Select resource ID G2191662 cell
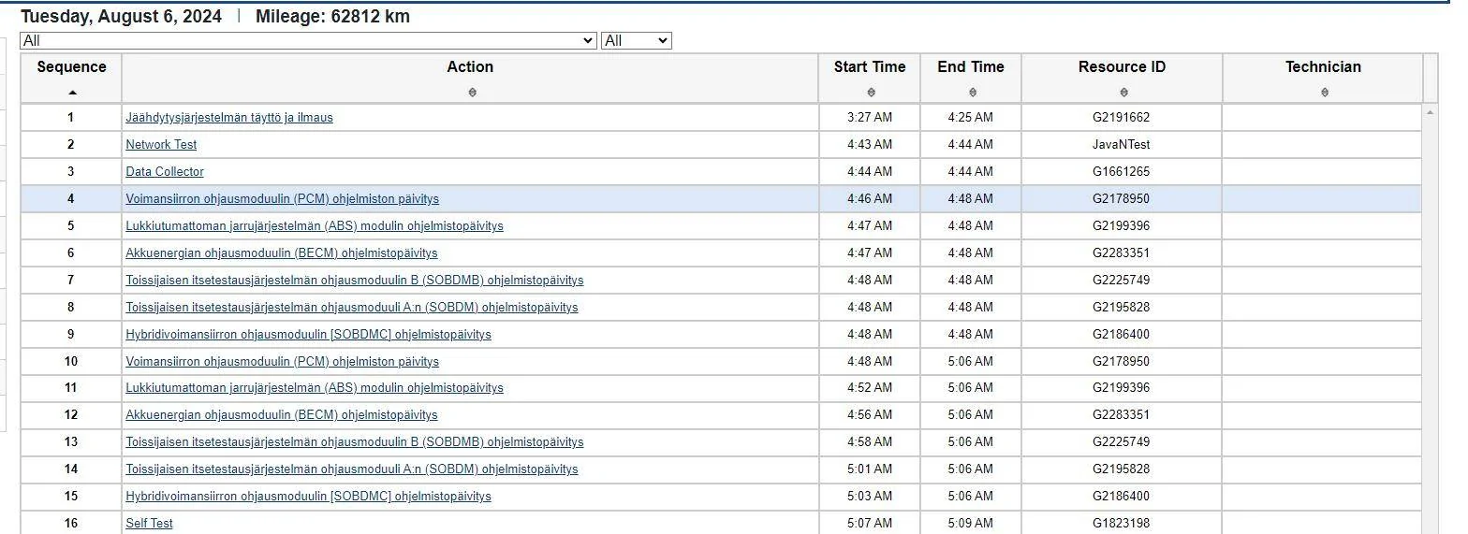This screenshot has width=1468, height=534. pyautogui.click(x=1122, y=118)
